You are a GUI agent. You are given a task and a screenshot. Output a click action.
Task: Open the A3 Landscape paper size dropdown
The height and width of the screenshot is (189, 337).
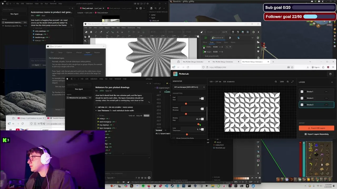coord(189,87)
